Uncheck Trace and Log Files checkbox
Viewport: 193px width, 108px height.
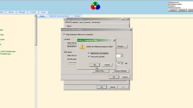point(89,57)
